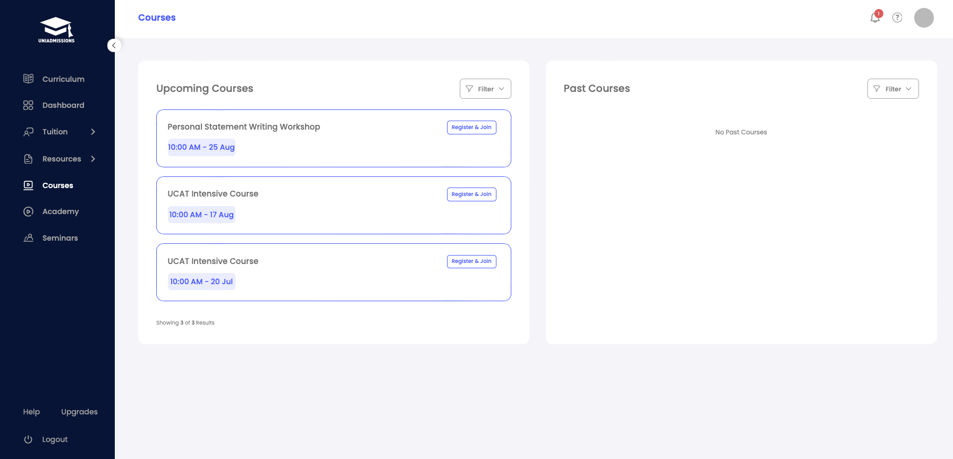Image resolution: width=953 pixels, height=459 pixels.
Task: Open Seminars in the sidebar
Action: (60, 238)
